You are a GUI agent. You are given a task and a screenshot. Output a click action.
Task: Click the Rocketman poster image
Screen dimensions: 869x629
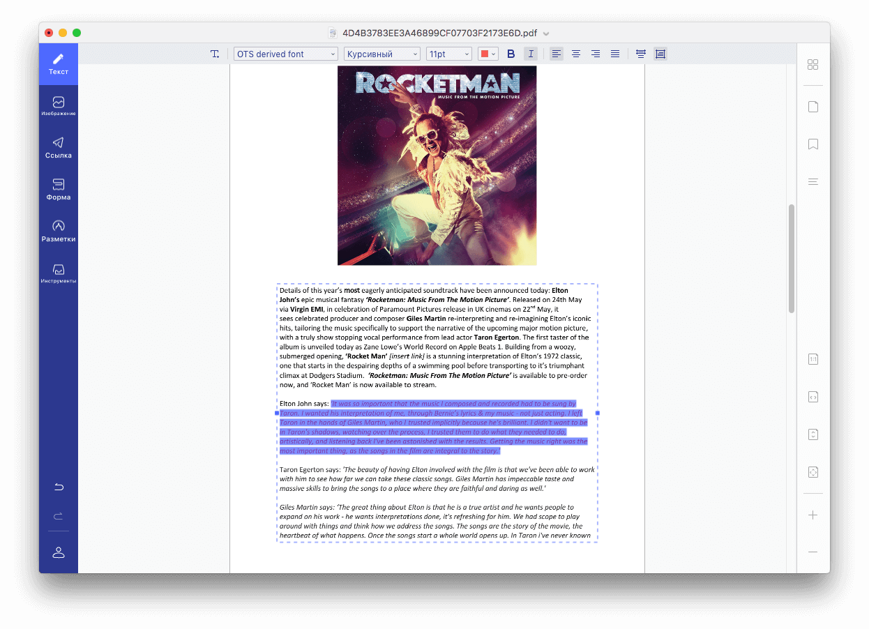pos(437,165)
